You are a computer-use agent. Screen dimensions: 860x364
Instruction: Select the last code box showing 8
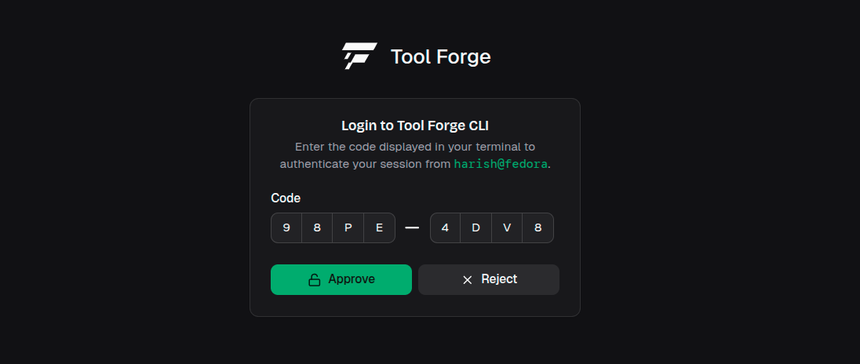point(538,228)
